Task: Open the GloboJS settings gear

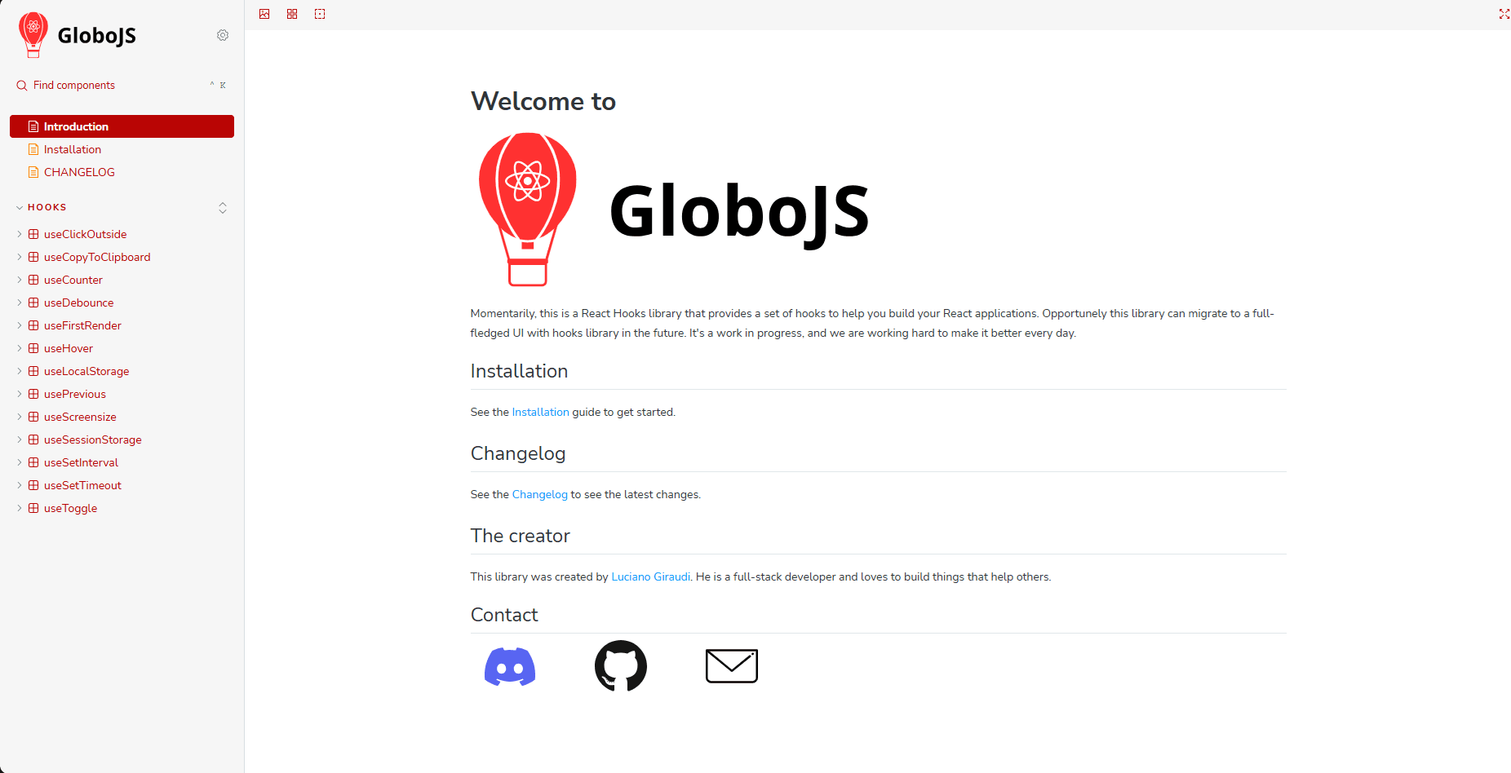Action: coord(222,35)
